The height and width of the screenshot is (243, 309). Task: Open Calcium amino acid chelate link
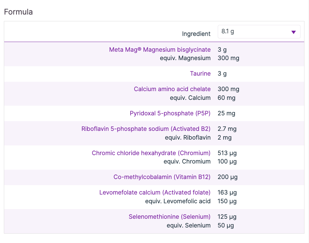[172, 89]
